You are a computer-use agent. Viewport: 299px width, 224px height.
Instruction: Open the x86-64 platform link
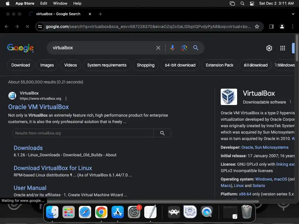pos(245,194)
